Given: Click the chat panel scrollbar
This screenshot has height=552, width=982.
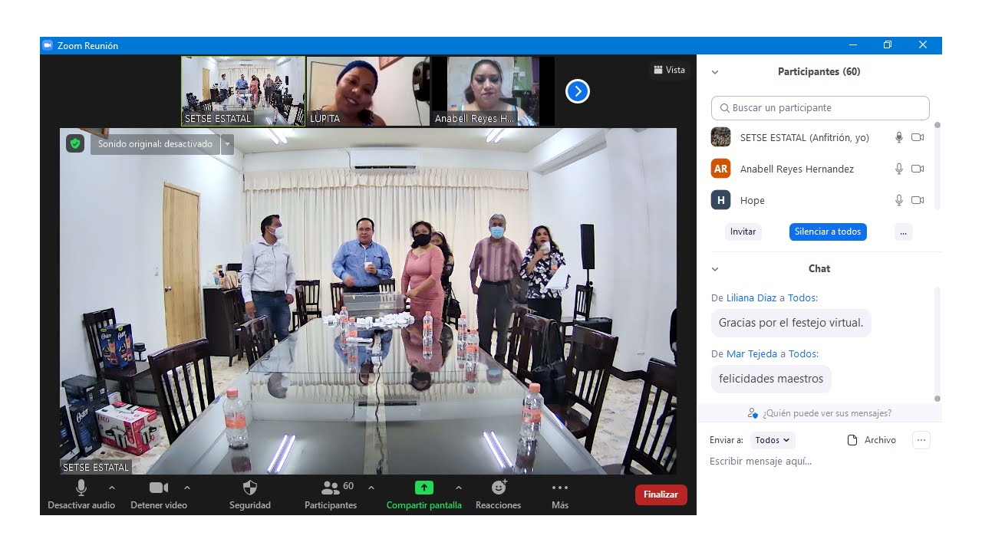Looking at the screenshot, I should click(938, 343).
